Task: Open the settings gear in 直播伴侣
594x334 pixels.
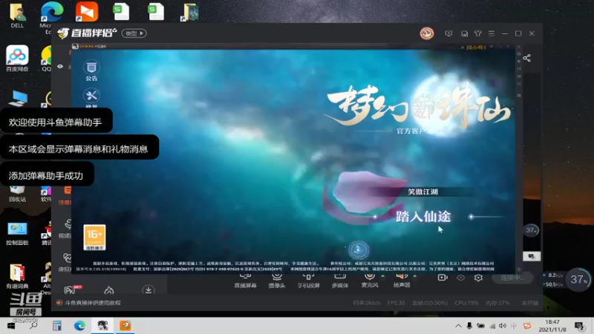Action: tap(478, 278)
